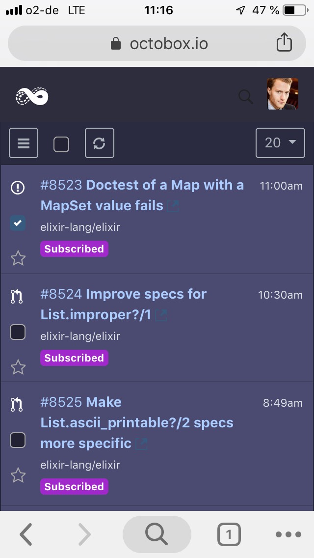Check the select-all checkbox in the toolbar

point(62,143)
